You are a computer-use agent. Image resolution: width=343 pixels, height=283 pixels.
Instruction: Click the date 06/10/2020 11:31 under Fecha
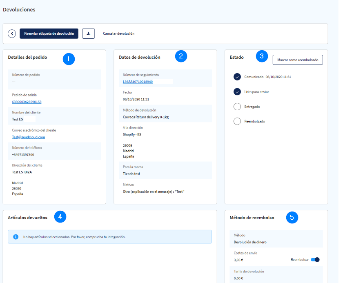136,99
